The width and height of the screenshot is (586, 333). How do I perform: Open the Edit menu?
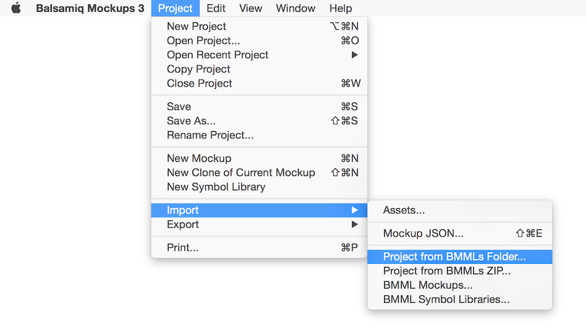pyautogui.click(x=216, y=8)
